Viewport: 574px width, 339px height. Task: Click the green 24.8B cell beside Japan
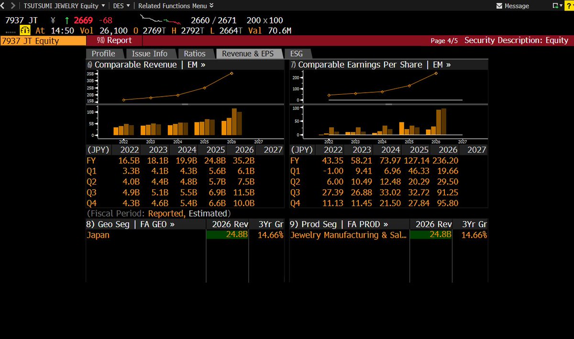tap(227, 235)
